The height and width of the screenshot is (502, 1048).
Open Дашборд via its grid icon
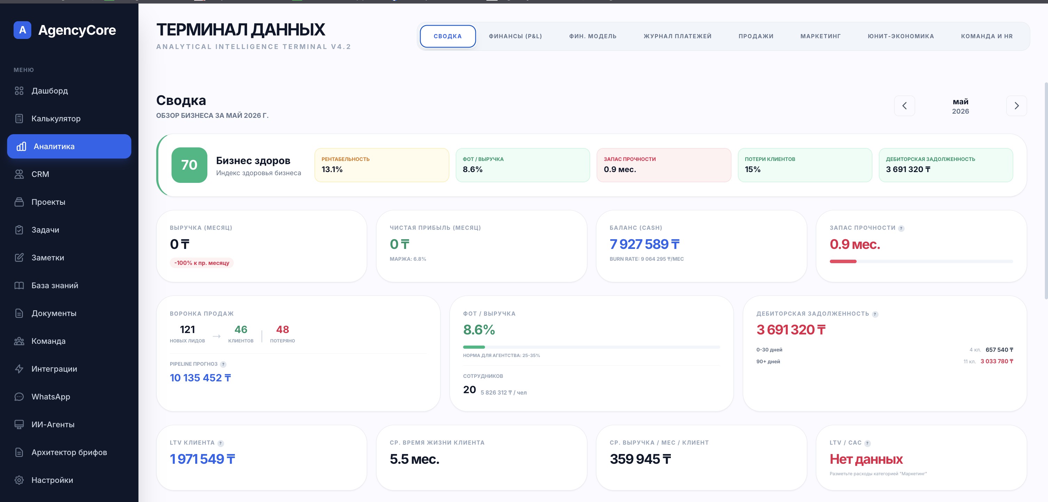click(19, 91)
